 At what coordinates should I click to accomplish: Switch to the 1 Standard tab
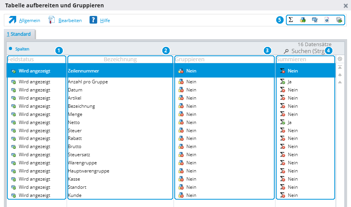[x=19, y=34]
